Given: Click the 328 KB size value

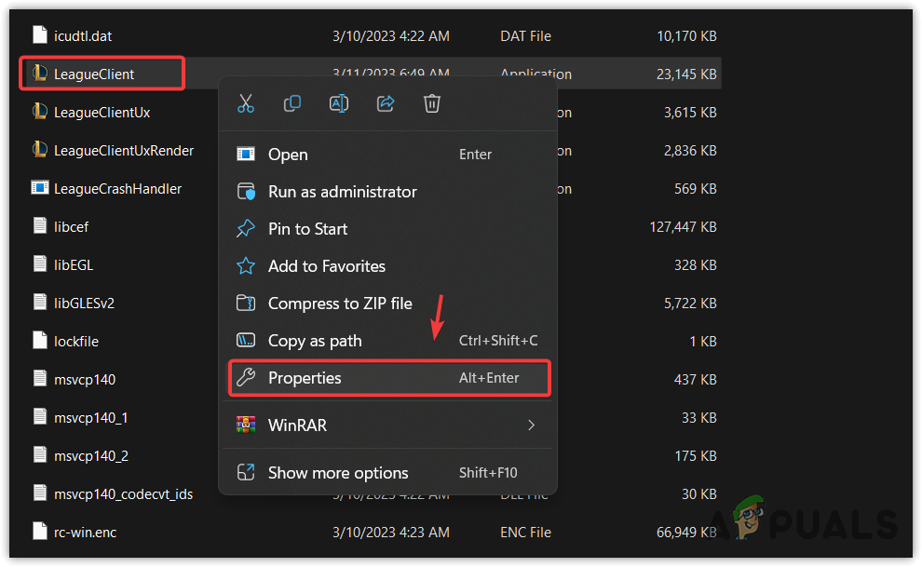Looking at the screenshot, I should point(696,265).
